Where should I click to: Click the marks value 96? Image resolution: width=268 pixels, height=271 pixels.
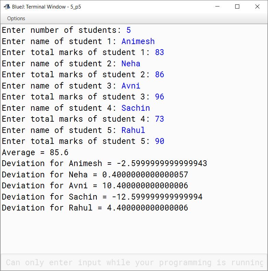159,97
